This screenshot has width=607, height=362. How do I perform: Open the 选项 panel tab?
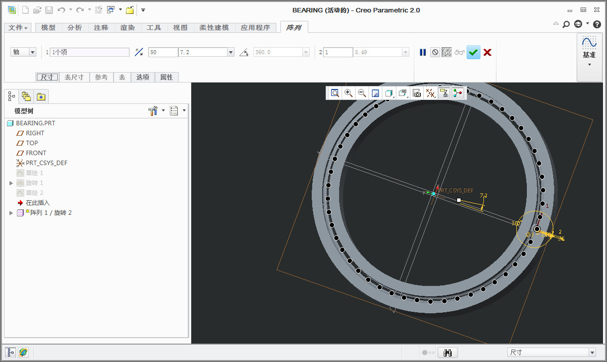coord(143,77)
